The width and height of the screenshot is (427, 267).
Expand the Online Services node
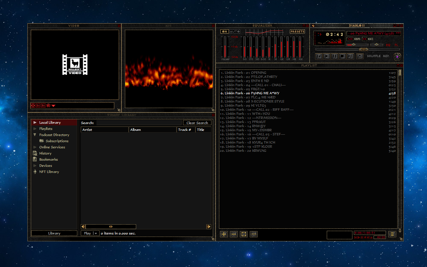point(35,147)
